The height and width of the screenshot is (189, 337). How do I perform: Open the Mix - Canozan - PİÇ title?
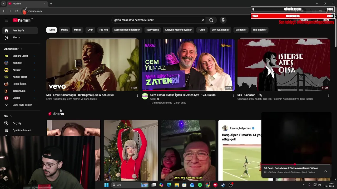pos(250,95)
